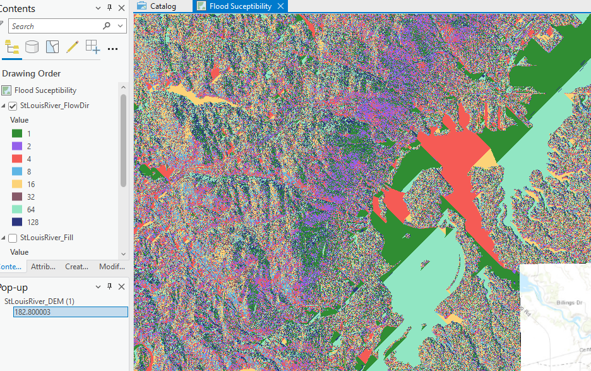The image size is (591, 371).
Task: Click the Create Features tab
Action: [x=76, y=267]
